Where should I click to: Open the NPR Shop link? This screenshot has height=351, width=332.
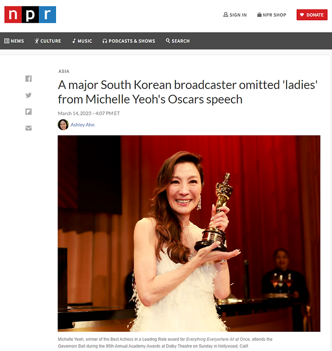pos(271,15)
